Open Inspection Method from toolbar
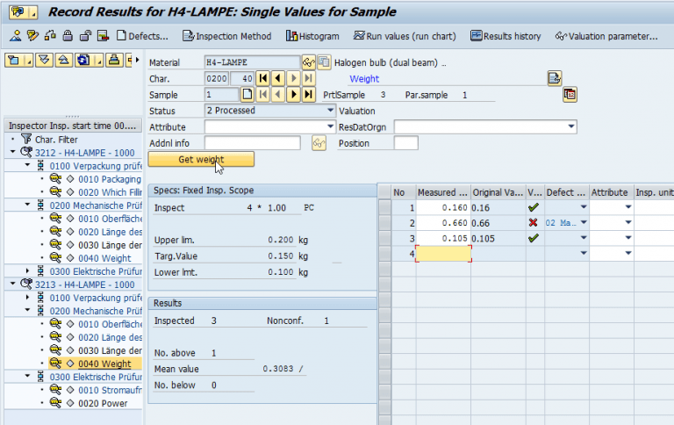The width and height of the screenshot is (674, 425). coord(227,36)
